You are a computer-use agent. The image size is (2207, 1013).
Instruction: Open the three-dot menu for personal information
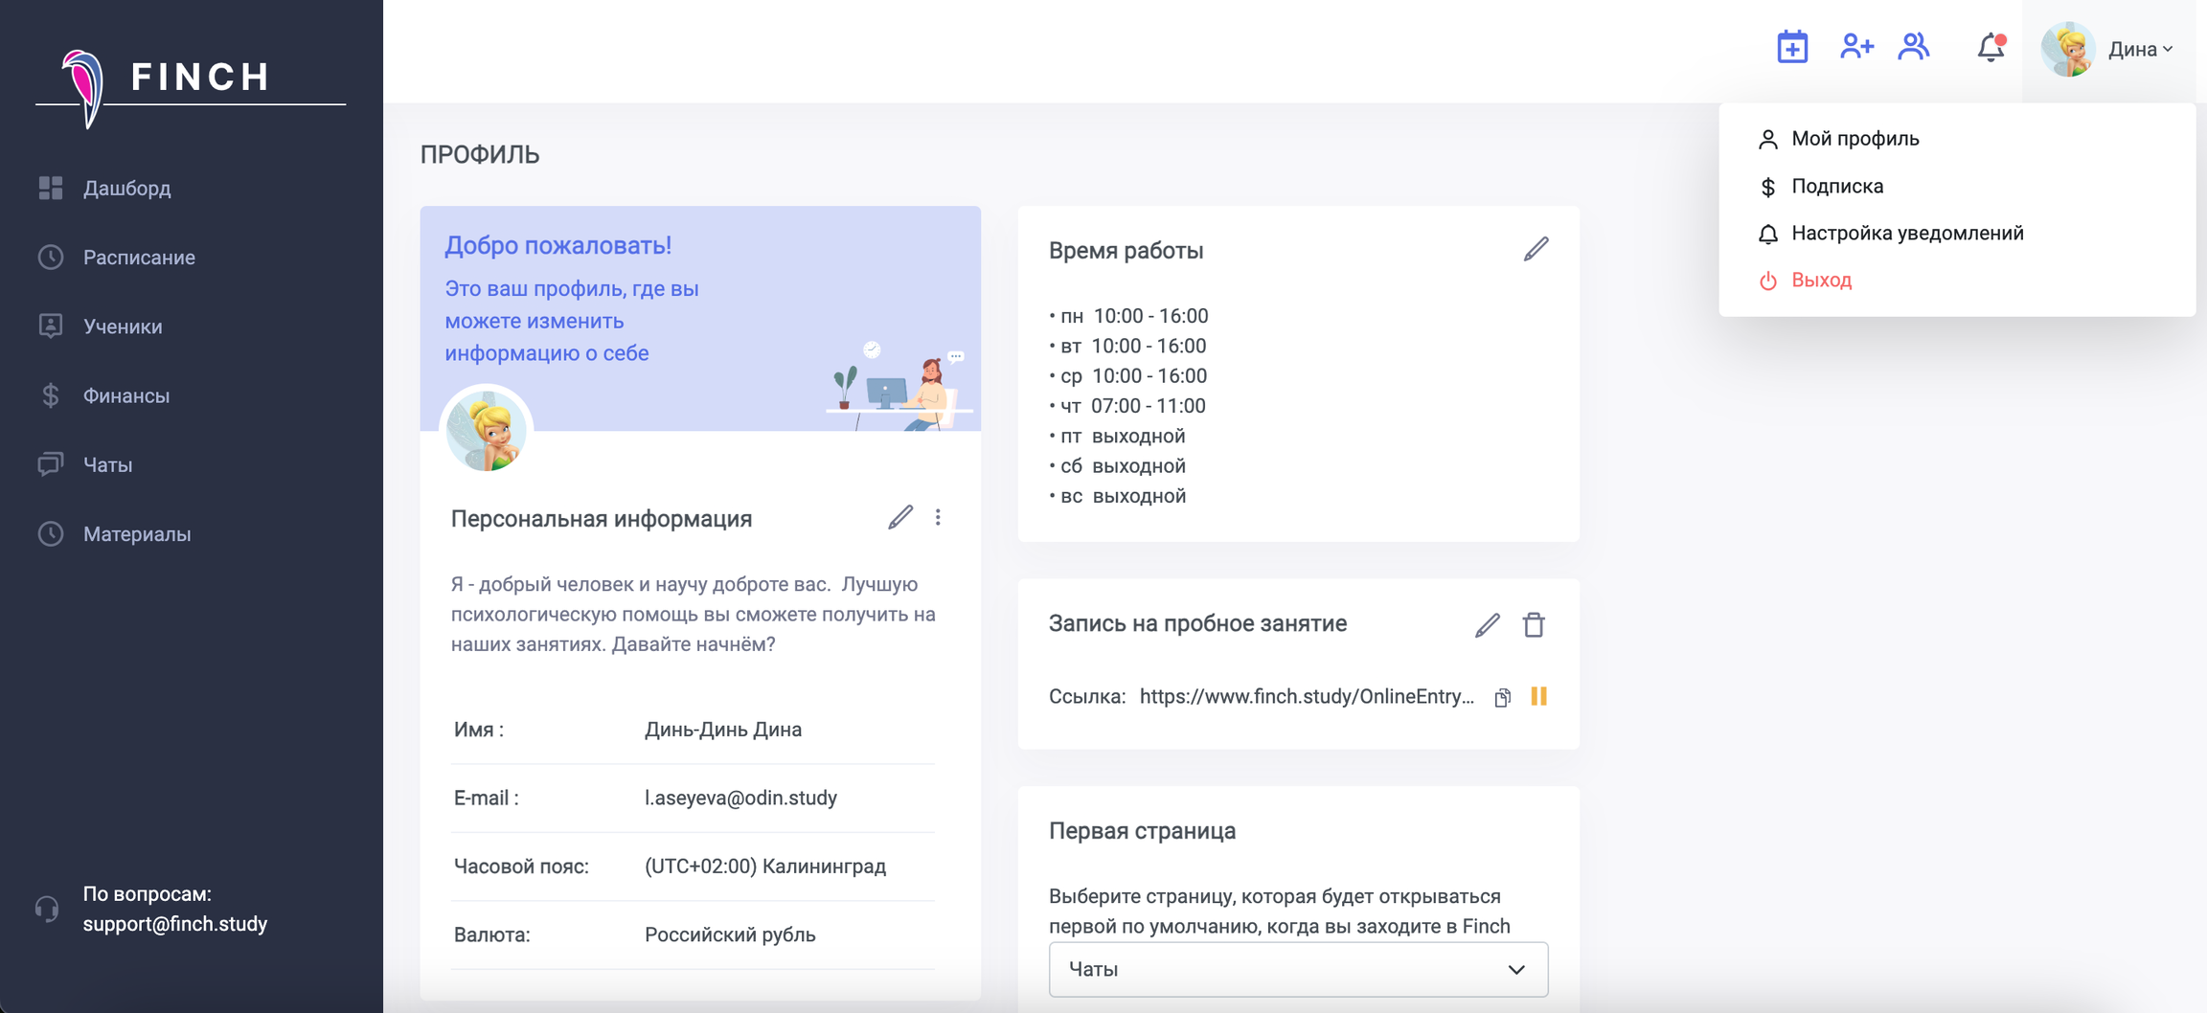[938, 518]
